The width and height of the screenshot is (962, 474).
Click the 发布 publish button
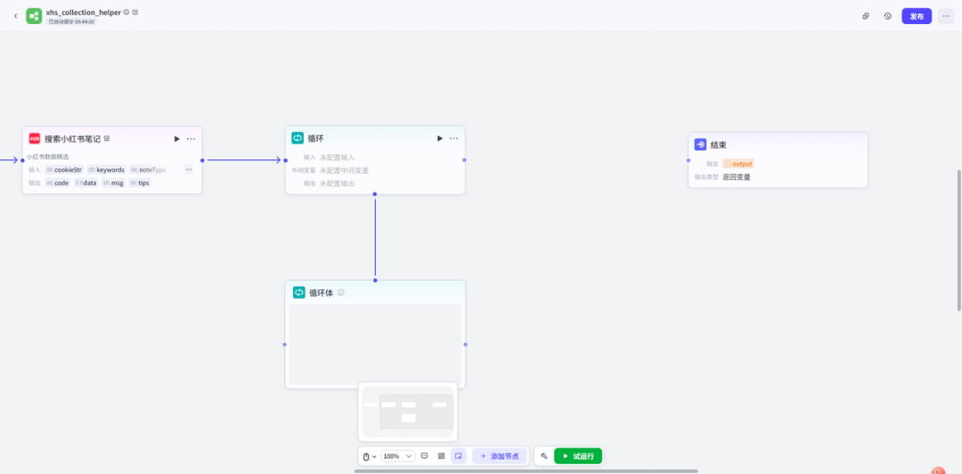[x=917, y=16]
